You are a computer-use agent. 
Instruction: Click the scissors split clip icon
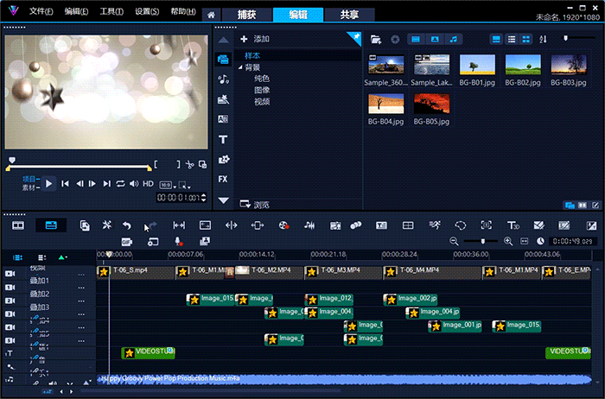(x=189, y=164)
